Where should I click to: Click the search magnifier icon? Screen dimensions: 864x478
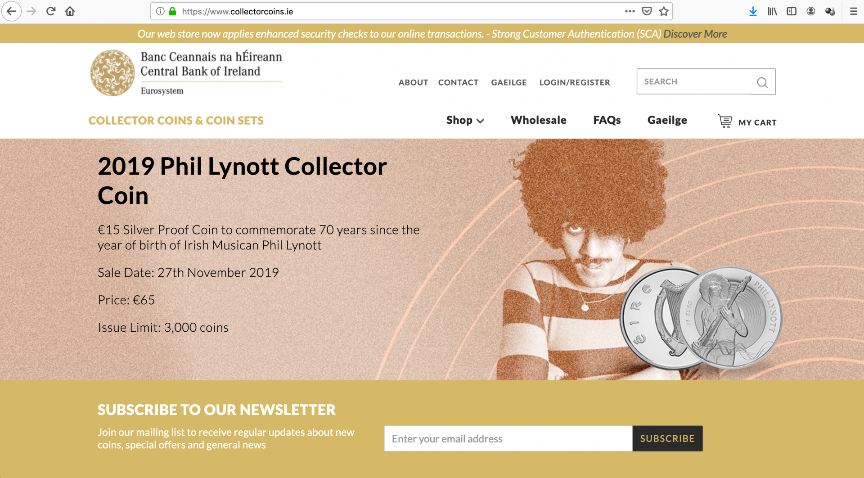pos(762,82)
